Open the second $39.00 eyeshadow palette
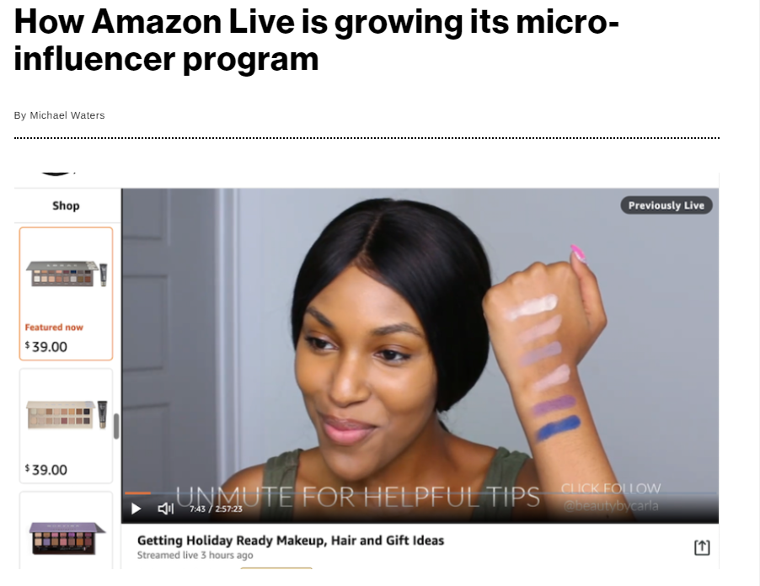This screenshot has height=586, width=760. tap(66, 426)
